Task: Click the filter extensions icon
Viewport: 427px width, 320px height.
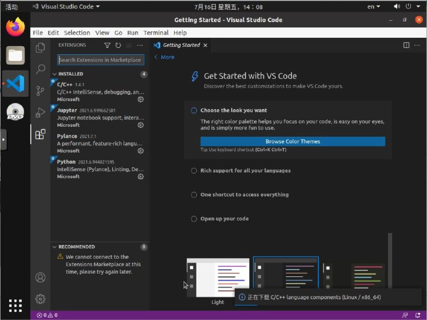Action: [107, 46]
